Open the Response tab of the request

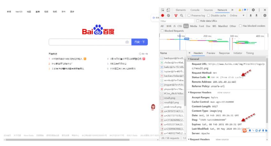[x=224, y=53]
